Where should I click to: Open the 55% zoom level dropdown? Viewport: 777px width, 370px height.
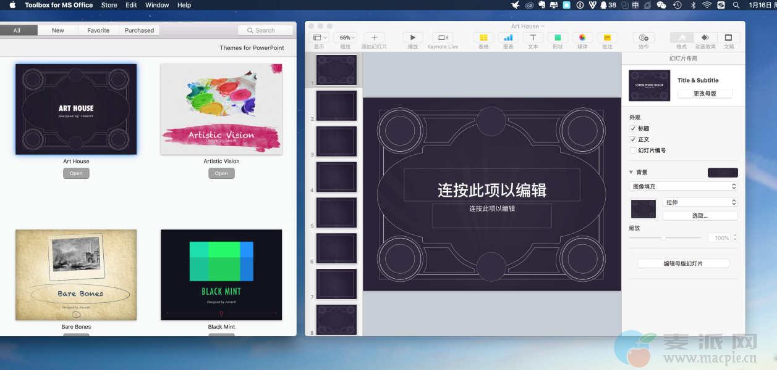(345, 38)
